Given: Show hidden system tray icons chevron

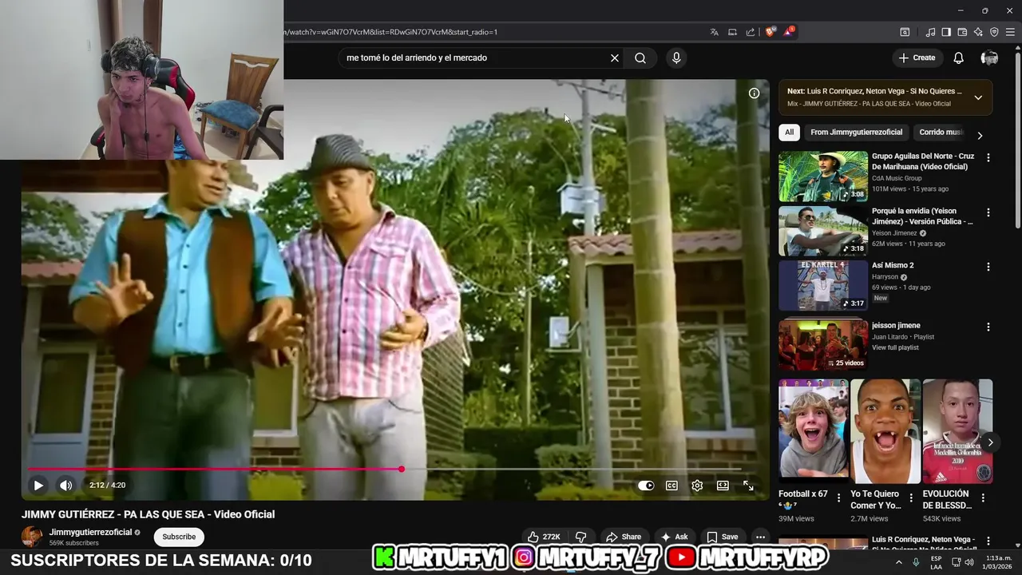Looking at the screenshot, I should 899,562.
